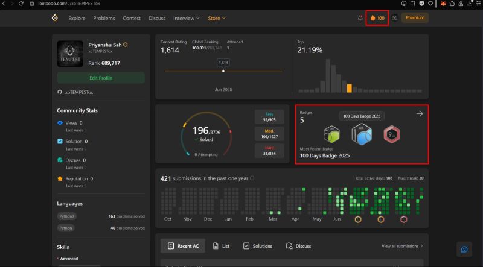Click the Views eye icon
Viewport: 483px width, 267px height.
tap(60, 123)
